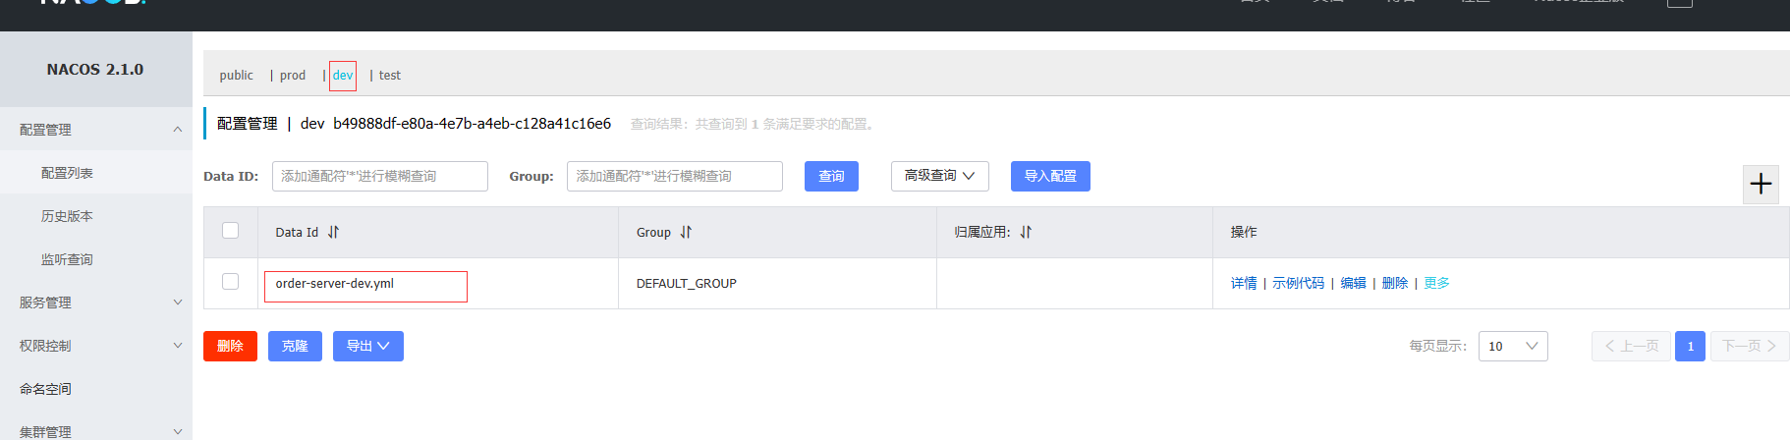Viewport: 1790px width, 440px height.
Task: Open 示例代码 for order-server-dev.yml
Action: click(1298, 283)
